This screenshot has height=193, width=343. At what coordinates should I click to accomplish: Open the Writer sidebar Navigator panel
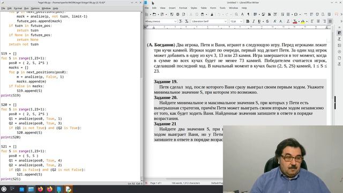[339, 51]
